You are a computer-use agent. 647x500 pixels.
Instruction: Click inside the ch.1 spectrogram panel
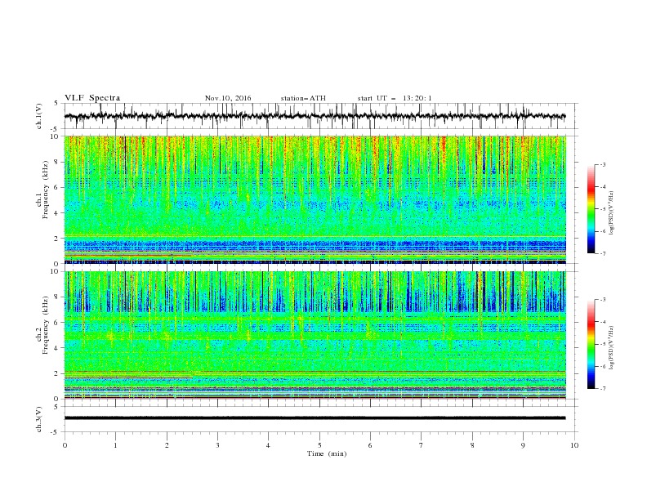[x=315, y=199]
